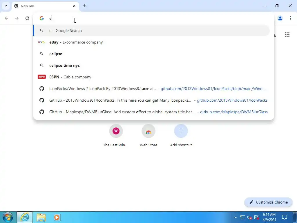Select the 'eclipse time nyc' suggestion
The image size is (297, 223).
tap(151, 65)
